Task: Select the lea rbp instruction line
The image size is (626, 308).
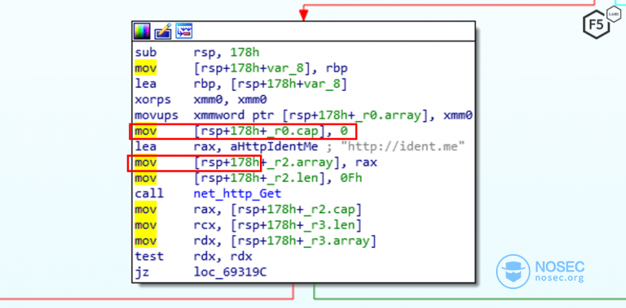Action: (x=241, y=84)
